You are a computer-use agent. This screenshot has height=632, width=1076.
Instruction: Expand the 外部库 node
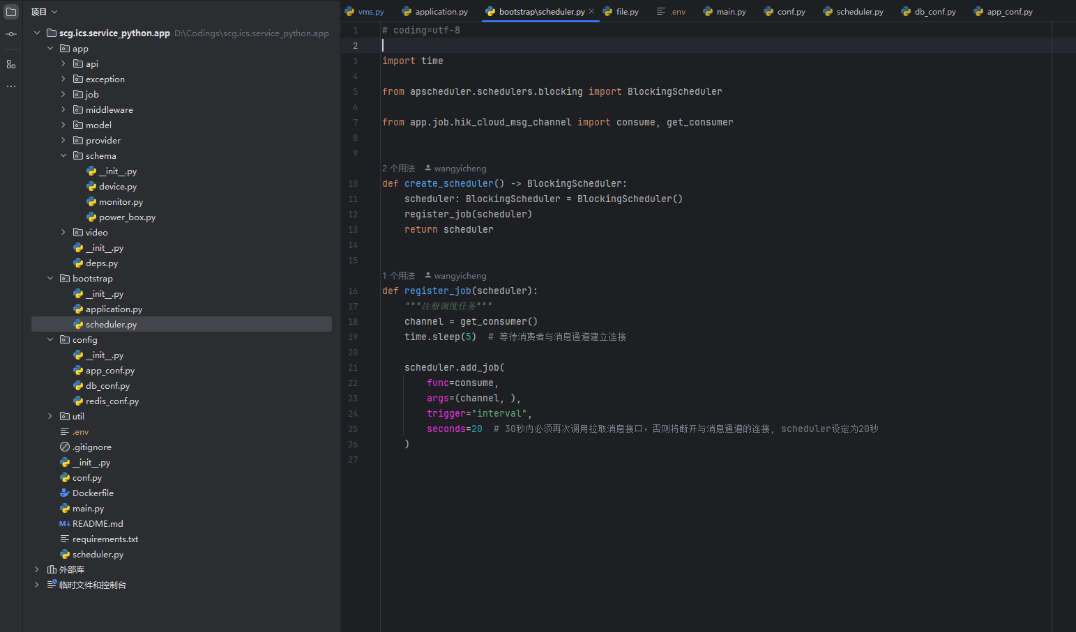tap(37, 569)
